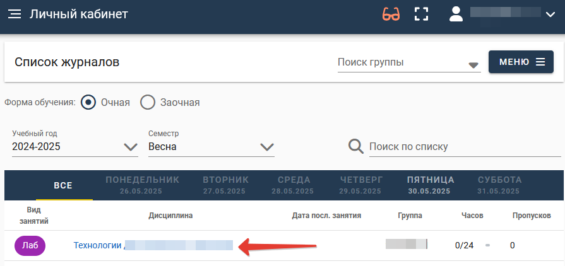
Task: Click the purple Лаб badge
Action: 30,245
